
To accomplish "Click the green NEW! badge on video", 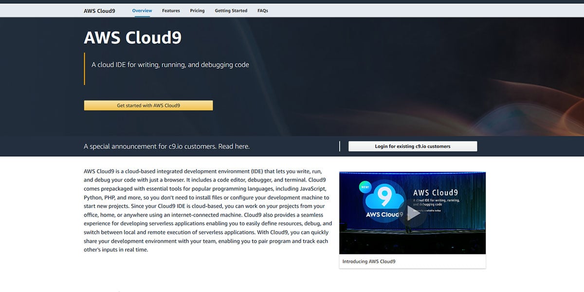I will tap(365, 186).
